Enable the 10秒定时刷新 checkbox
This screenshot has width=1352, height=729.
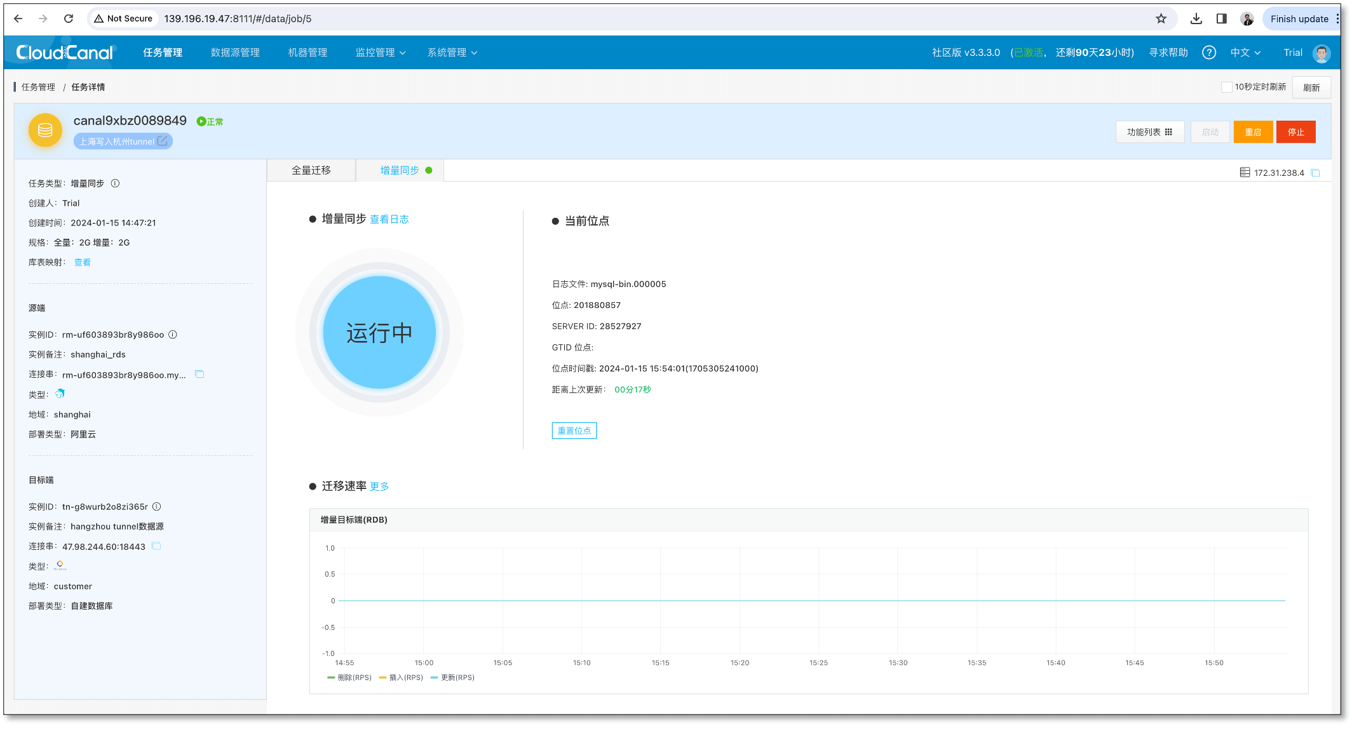1227,86
